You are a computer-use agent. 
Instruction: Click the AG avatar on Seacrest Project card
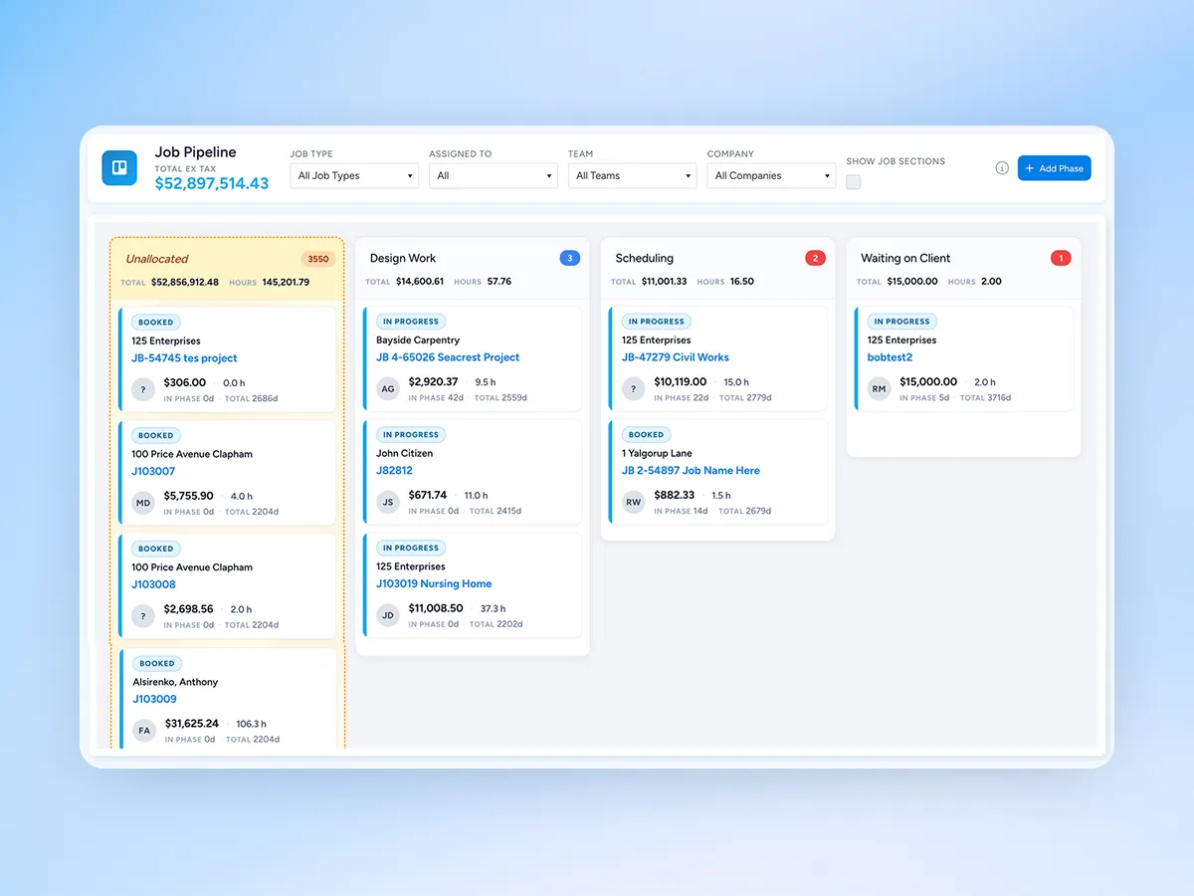click(x=388, y=389)
